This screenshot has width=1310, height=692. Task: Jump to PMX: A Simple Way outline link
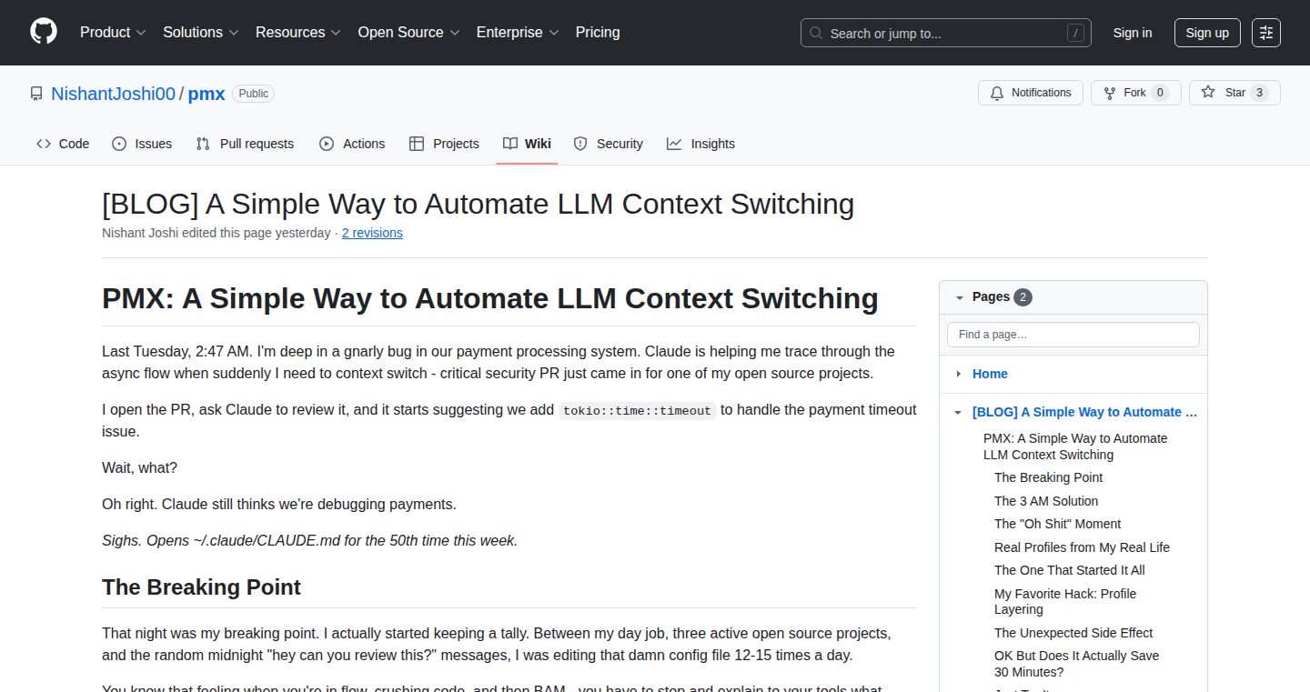tap(1075, 446)
